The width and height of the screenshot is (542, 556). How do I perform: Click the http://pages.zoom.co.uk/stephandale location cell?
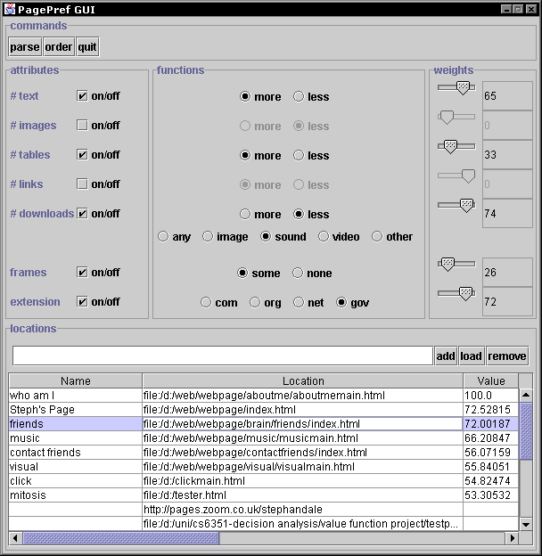point(302,510)
